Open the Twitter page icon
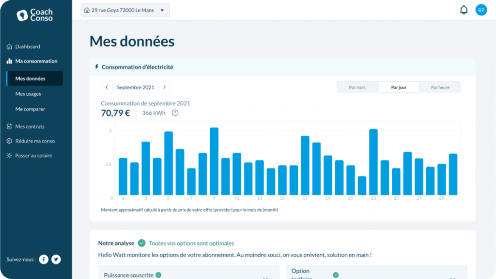 (x=56, y=260)
